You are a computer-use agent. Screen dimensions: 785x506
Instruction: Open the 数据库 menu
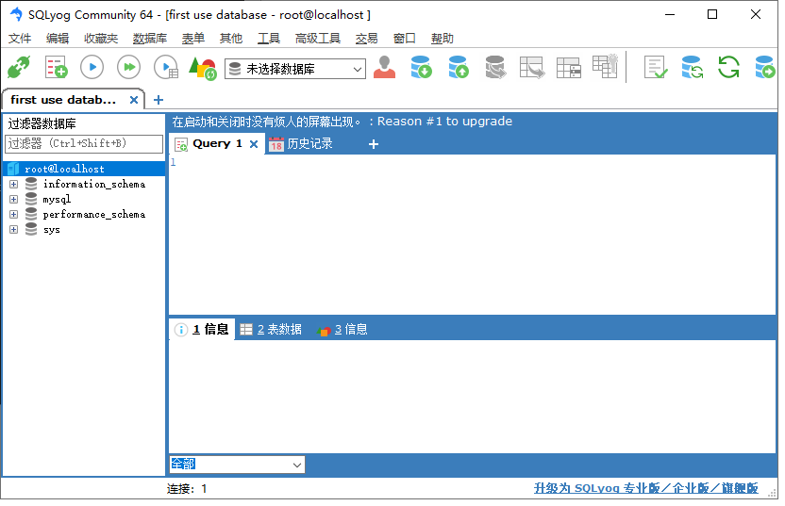click(x=150, y=39)
